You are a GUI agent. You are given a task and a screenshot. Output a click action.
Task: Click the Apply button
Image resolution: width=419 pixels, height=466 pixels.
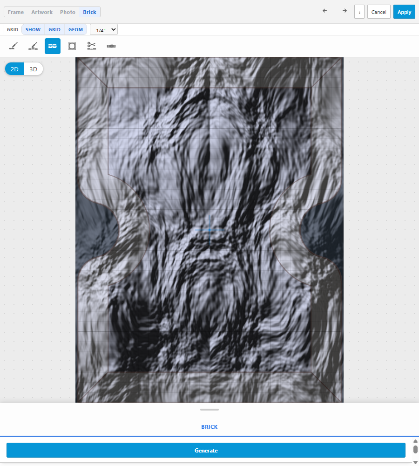click(x=404, y=12)
